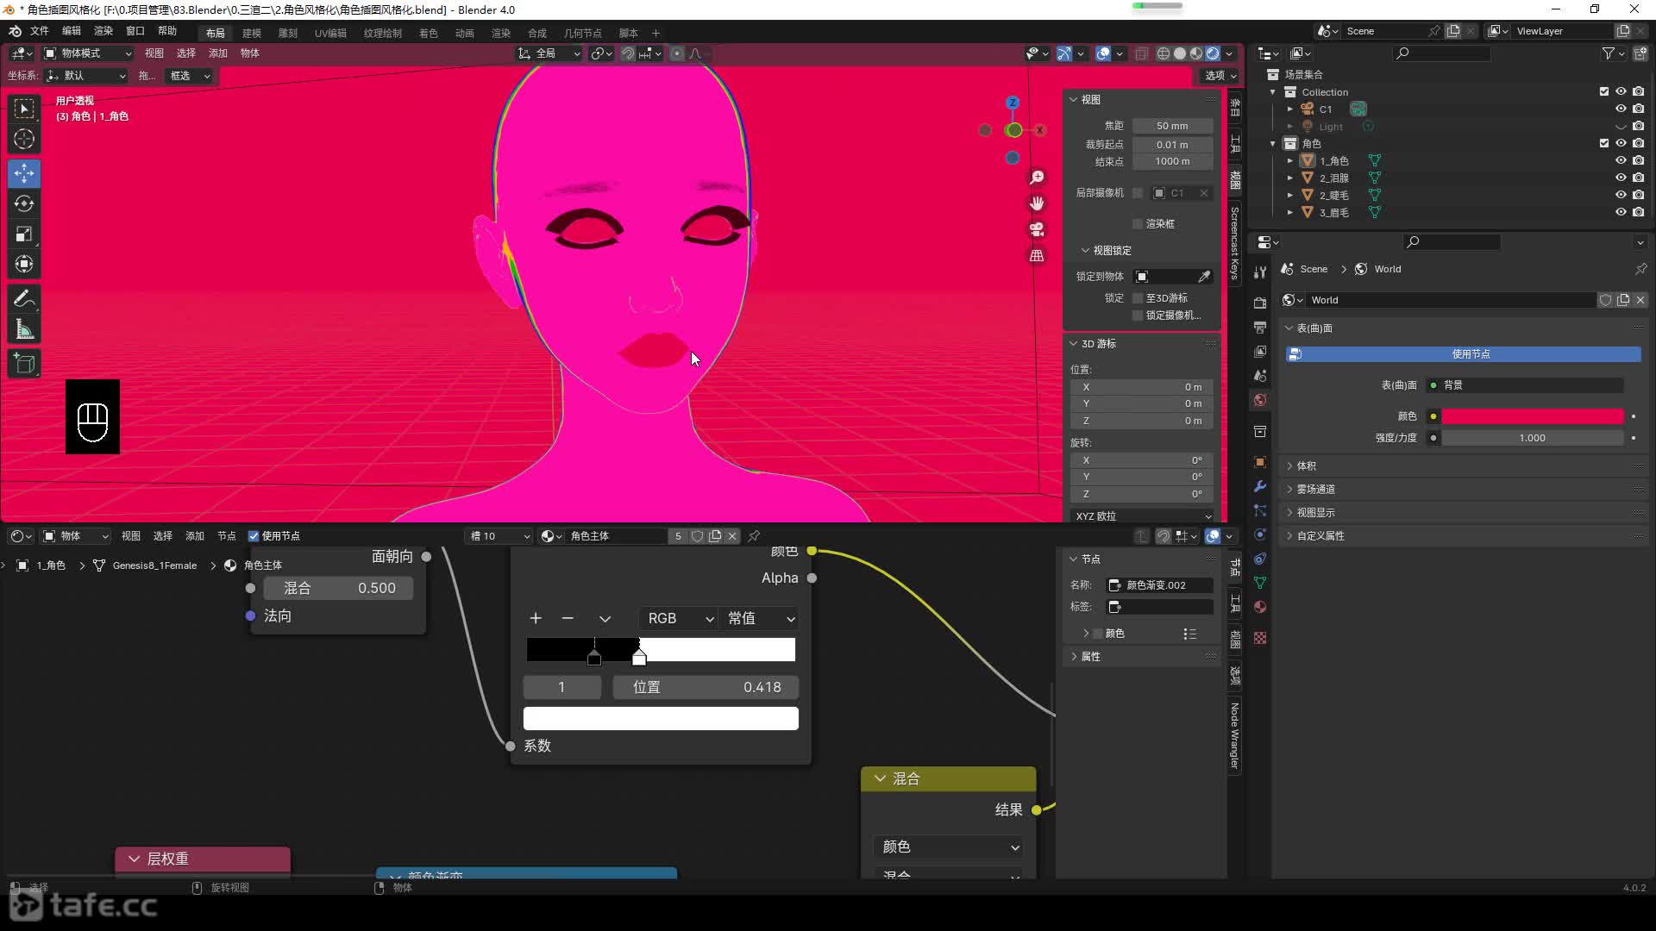The height and width of the screenshot is (931, 1656).
Task: Activate the Scale tool
Action: (x=24, y=234)
